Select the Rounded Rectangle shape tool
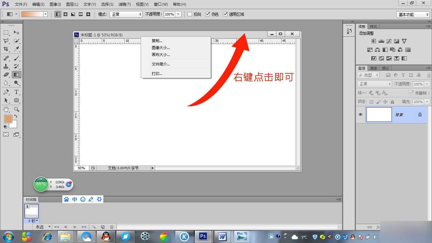 pyautogui.click(x=16, y=100)
